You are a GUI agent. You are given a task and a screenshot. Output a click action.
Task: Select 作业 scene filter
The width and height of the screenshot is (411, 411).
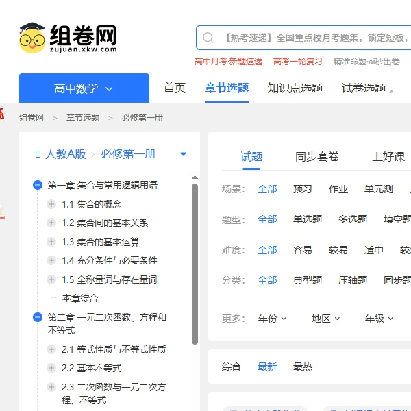click(338, 189)
